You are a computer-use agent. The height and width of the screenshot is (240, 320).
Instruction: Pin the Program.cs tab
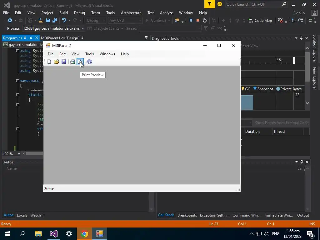[31, 38]
